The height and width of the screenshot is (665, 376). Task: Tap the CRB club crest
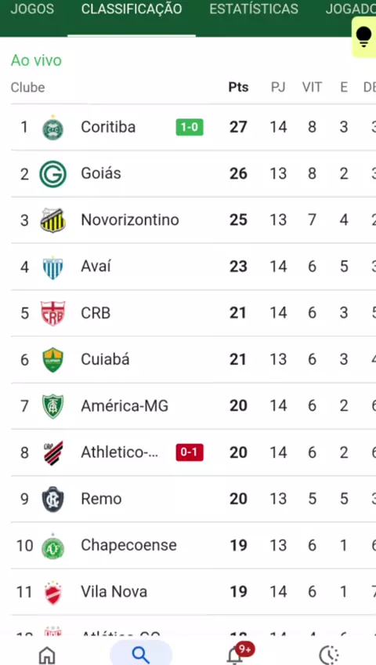click(x=53, y=313)
